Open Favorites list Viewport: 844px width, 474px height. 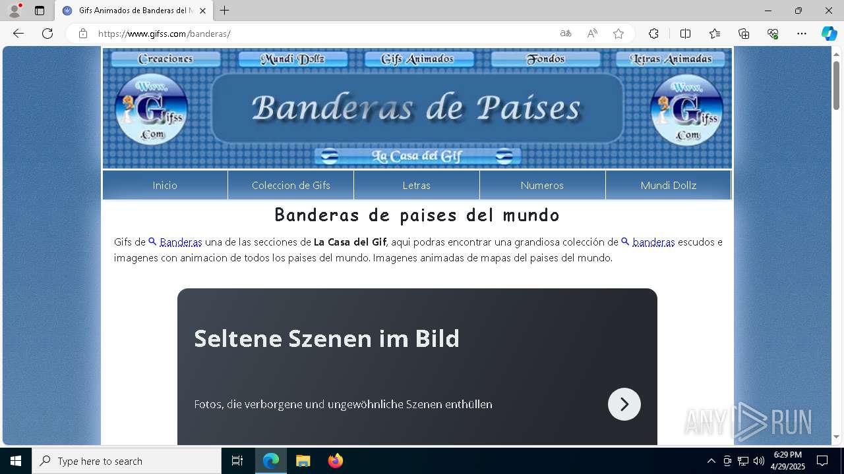coord(715,34)
